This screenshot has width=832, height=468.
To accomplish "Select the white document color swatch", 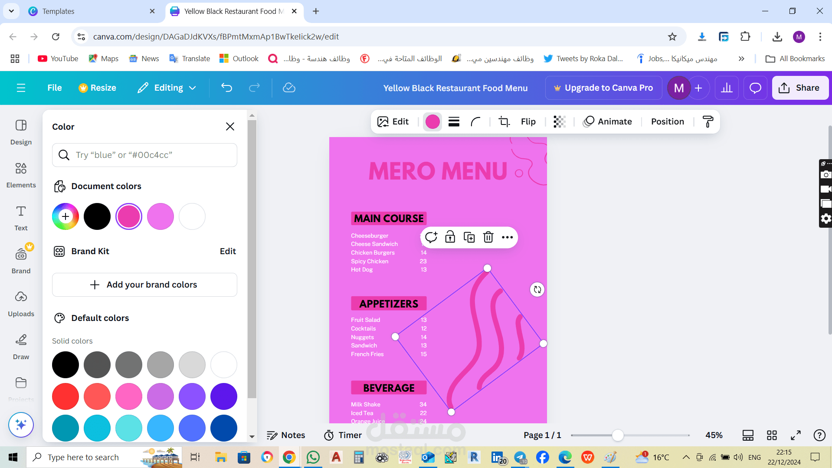I will pyautogui.click(x=192, y=216).
